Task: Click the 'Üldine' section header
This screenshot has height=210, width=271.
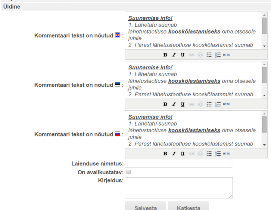Action: (x=12, y=7)
